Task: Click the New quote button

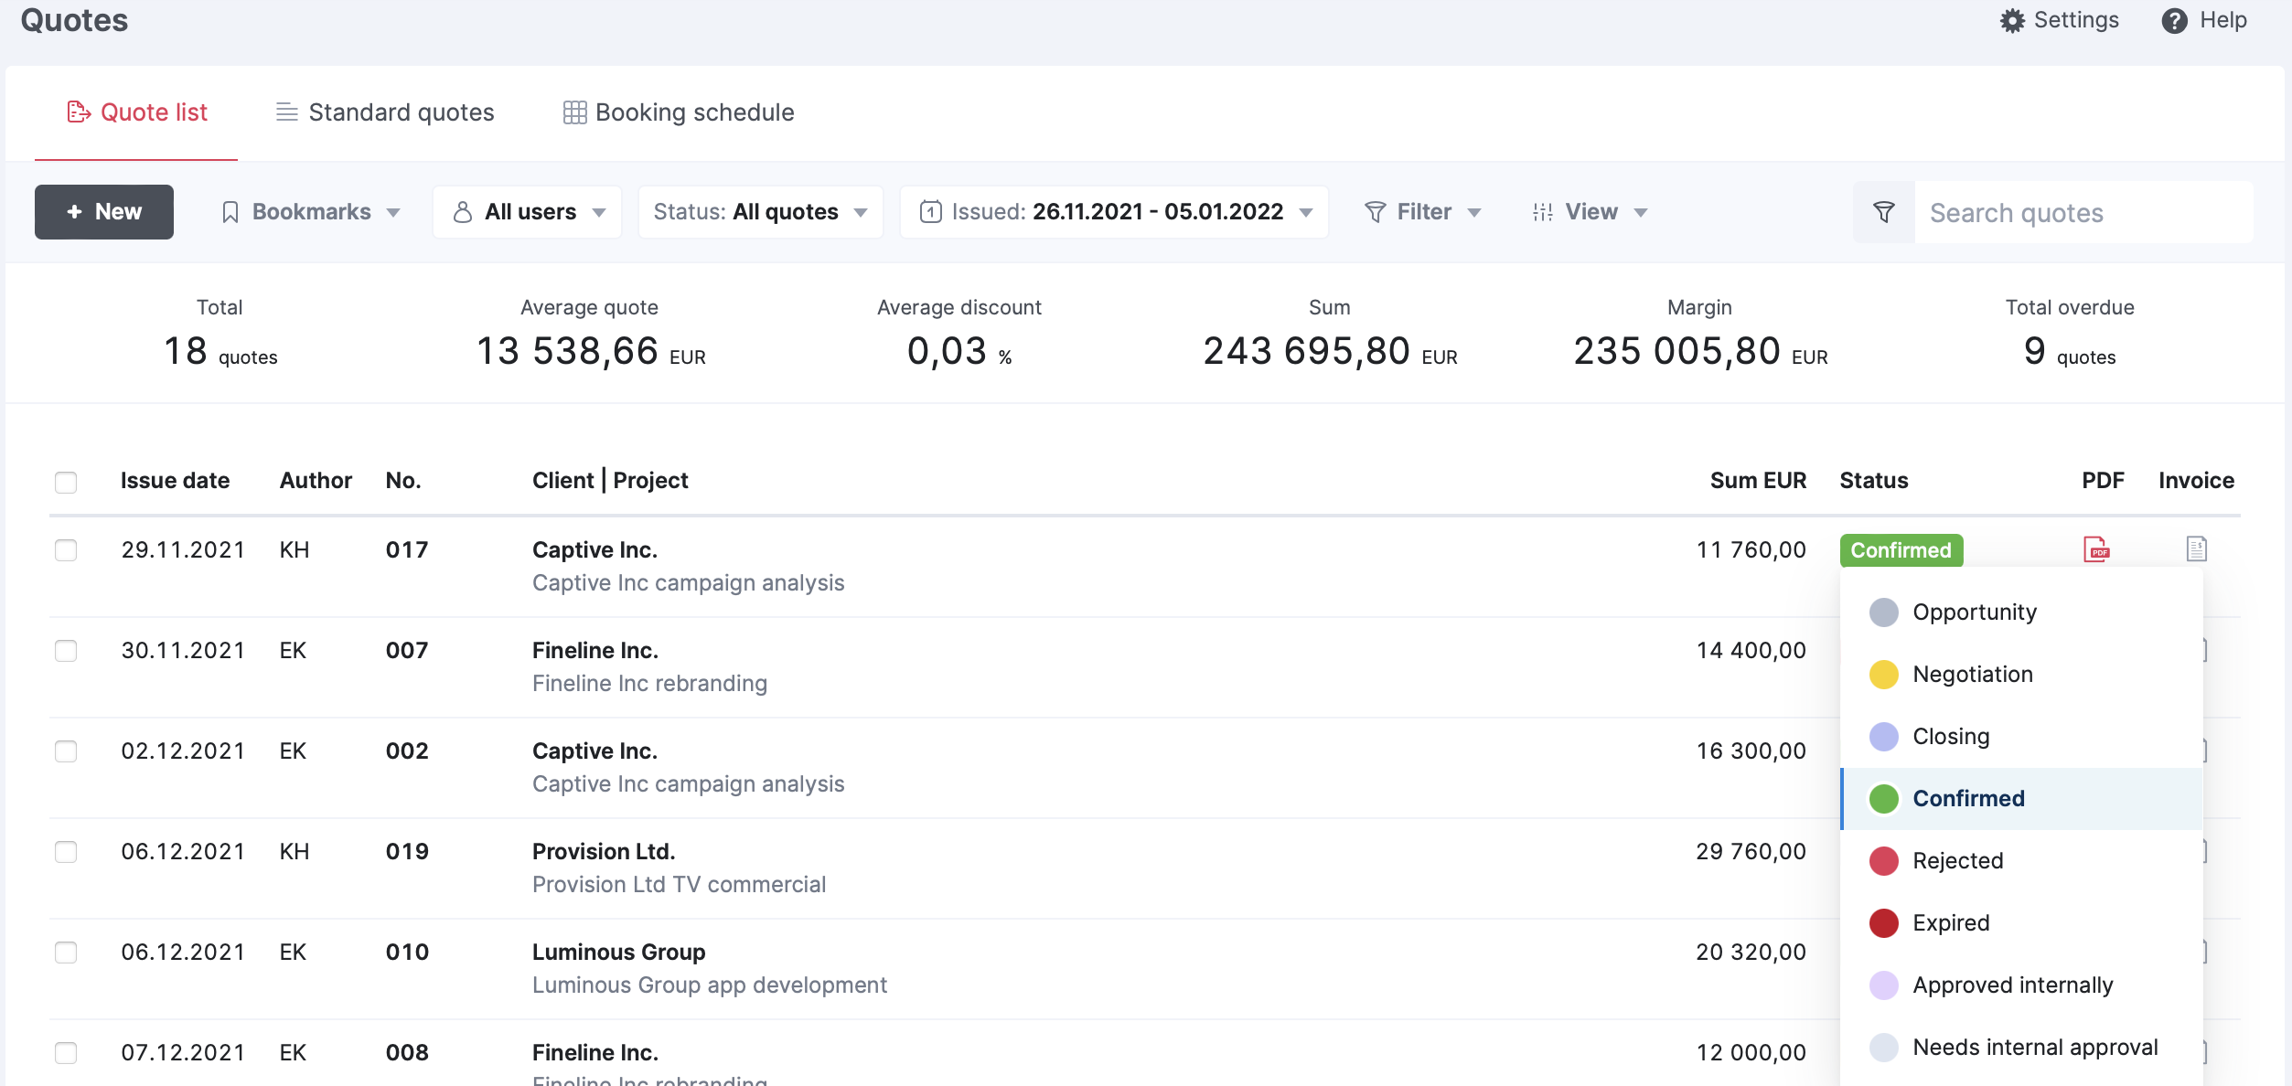Action: point(104,212)
